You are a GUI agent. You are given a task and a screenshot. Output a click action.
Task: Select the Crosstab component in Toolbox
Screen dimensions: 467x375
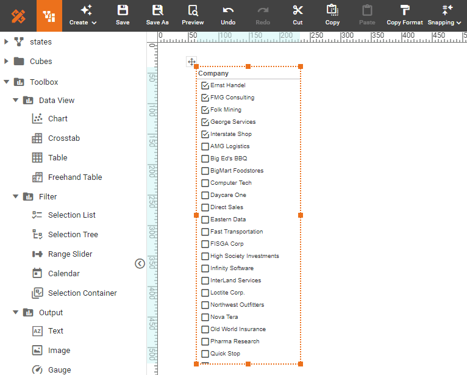(x=63, y=138)
